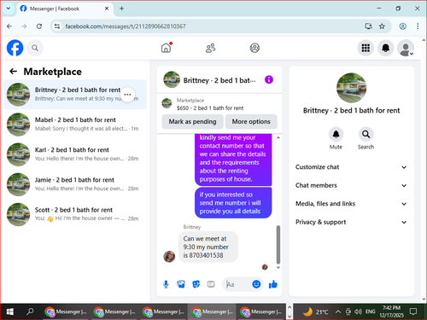The image size is (427, 320).
Task: Open account profile avatar menu
Action: (406, 48)
